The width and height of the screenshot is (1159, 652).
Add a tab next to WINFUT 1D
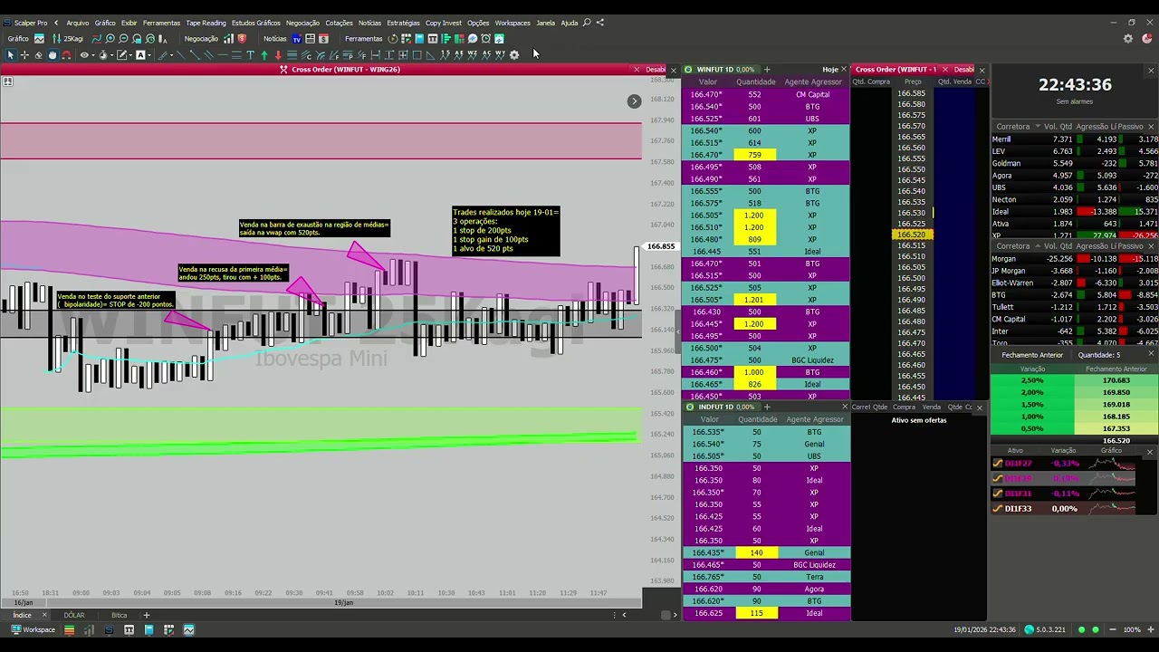(x=767, y=70)
